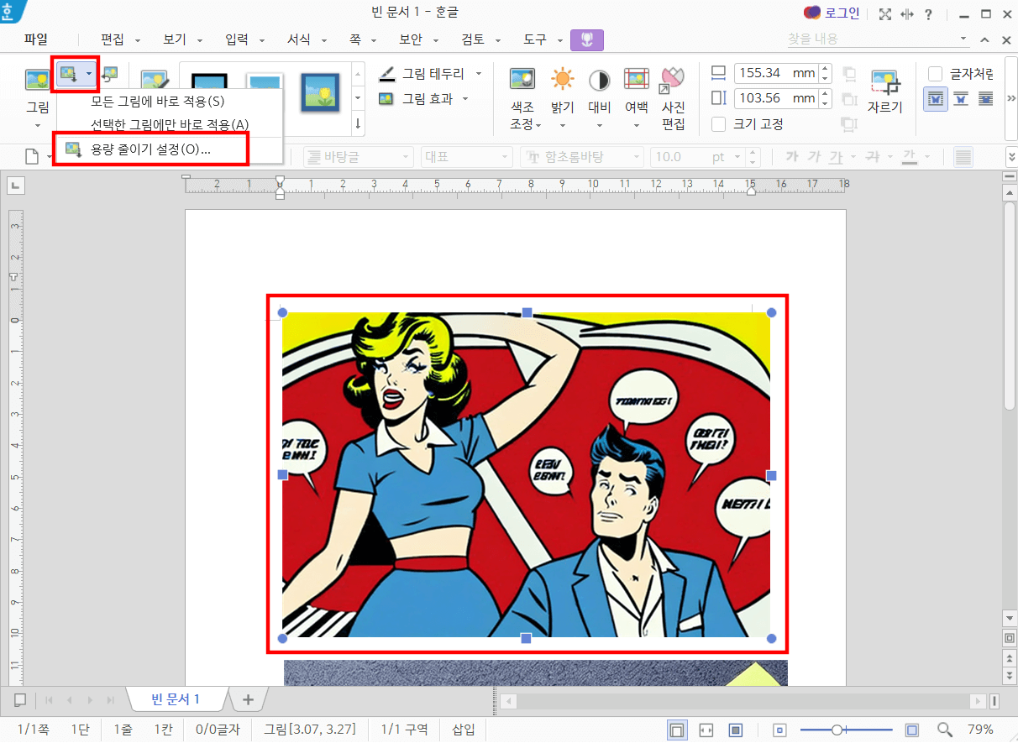Open the 파일 menu
Viewport: 1018px width, 743px height.
[36, 39]
